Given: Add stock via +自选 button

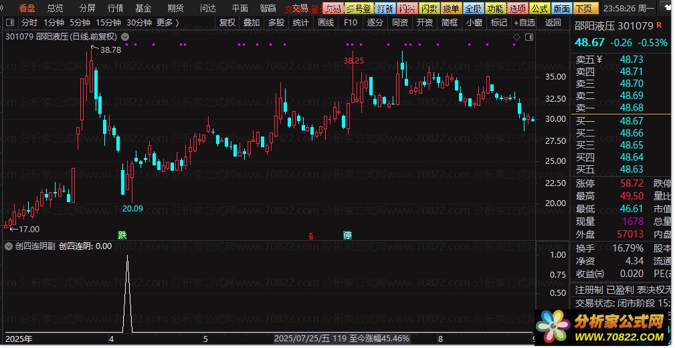Looking at the screenshot, I should [x=524, y=22].
